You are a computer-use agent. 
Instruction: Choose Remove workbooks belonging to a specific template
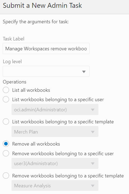click(x=6, y=176)
